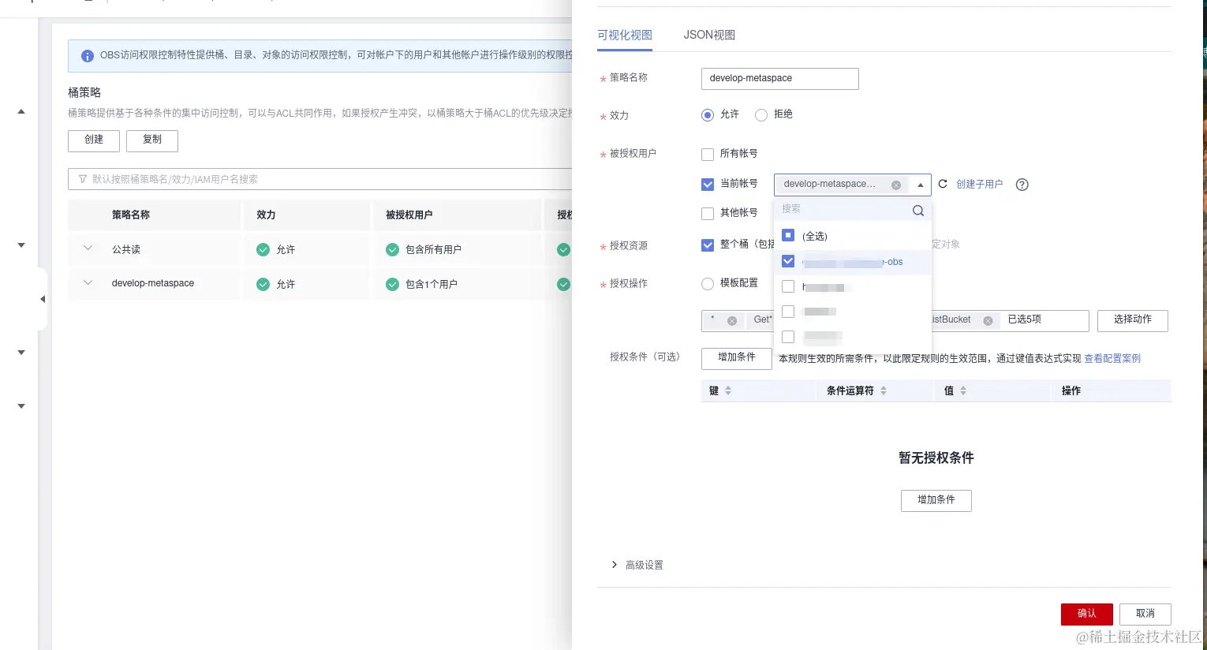The image size is (1207, 650).
Task: Uncheck the 整个桶 resource checkbox
Action: (708, 245)
